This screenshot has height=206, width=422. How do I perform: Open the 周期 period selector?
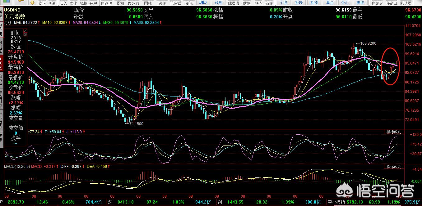pyautogui.click(x=120, y=3)
